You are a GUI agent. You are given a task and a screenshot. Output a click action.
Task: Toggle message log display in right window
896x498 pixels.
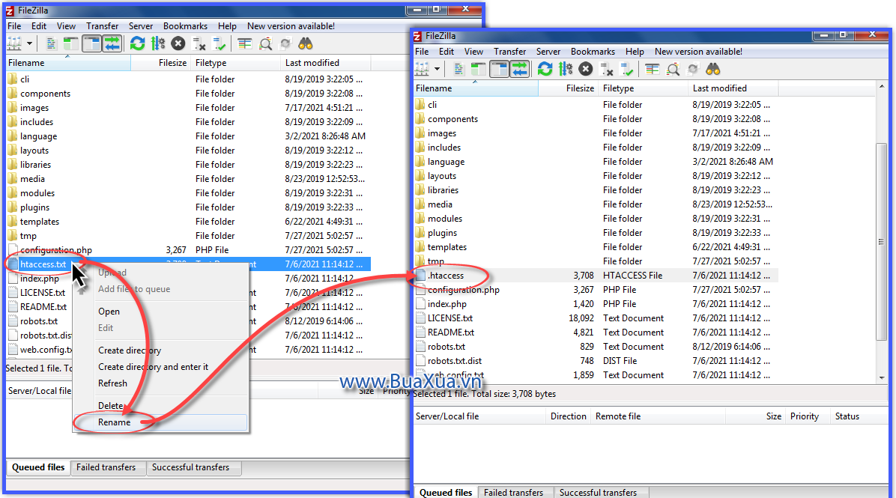(x=458, y=69)
